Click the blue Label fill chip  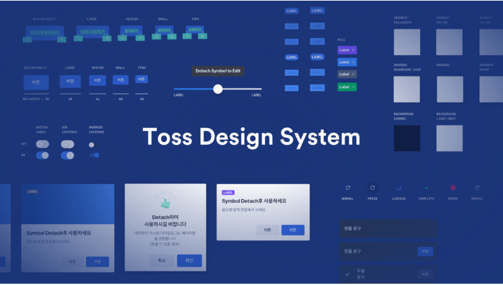click(347, 62)
